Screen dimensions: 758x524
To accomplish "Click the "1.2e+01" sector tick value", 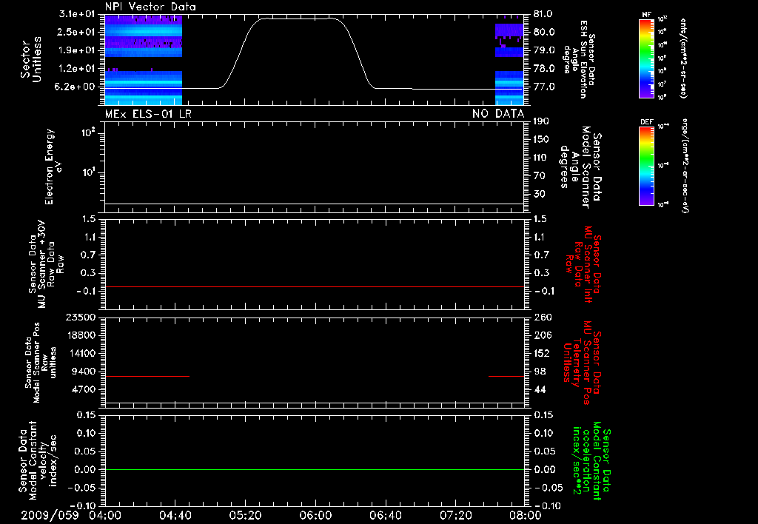I will [x=76, y=69].
